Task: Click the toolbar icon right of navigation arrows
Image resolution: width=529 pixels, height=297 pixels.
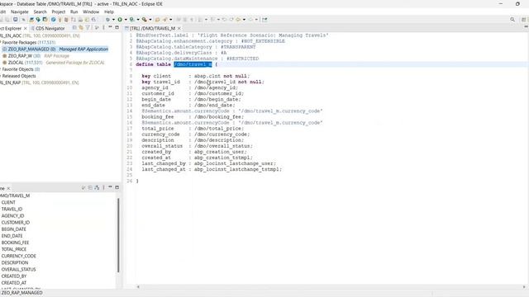Action: (264, 20)
